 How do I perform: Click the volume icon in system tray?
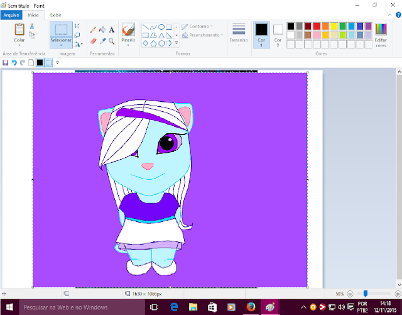(x=341, y=307)
